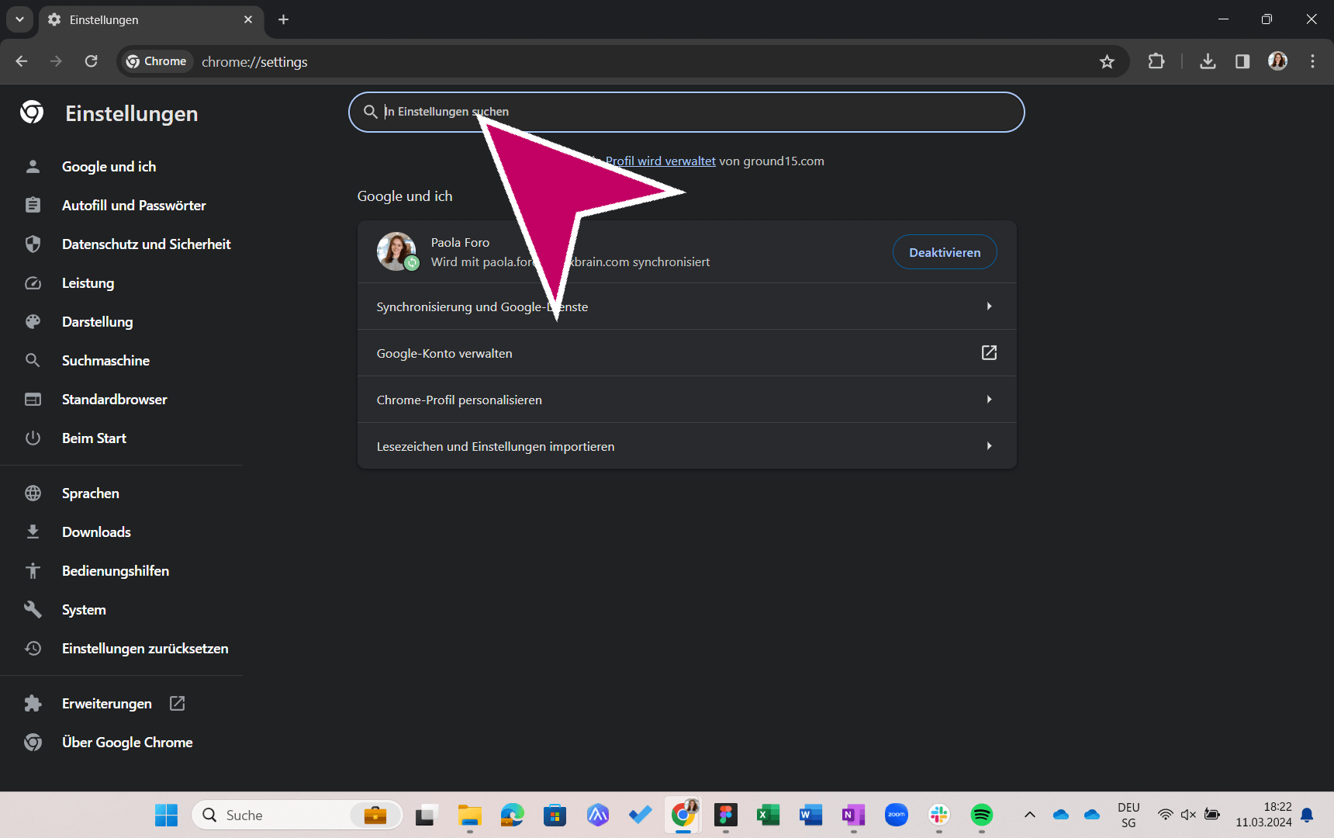Screen dimensions: 1334x838
Task: Open the Wi-Fi network tray icon
Action: click(1165, 815)
